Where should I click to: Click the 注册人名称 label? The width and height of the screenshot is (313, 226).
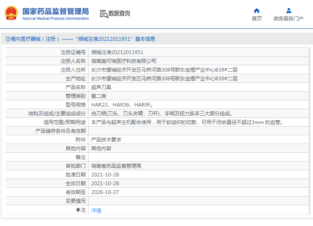(x=73, y=61)
